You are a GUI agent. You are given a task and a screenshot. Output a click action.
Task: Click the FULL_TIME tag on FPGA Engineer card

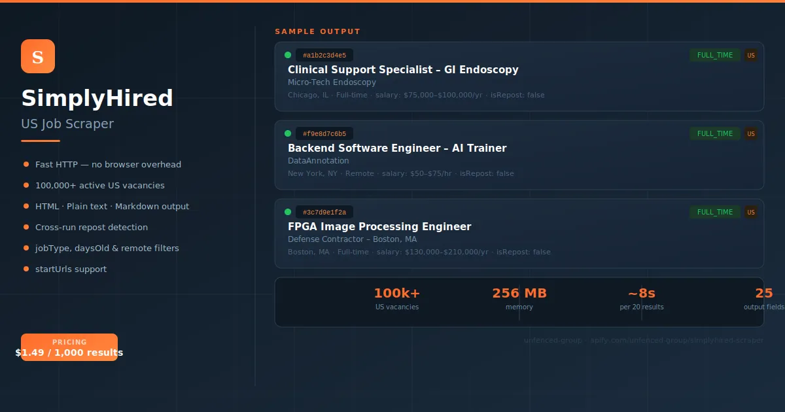(x=715, y=213)
